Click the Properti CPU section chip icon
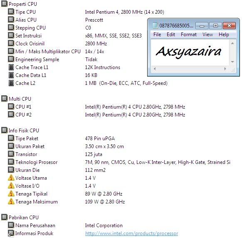The width and height of the screenshot is (242, 238). point(4,4)
